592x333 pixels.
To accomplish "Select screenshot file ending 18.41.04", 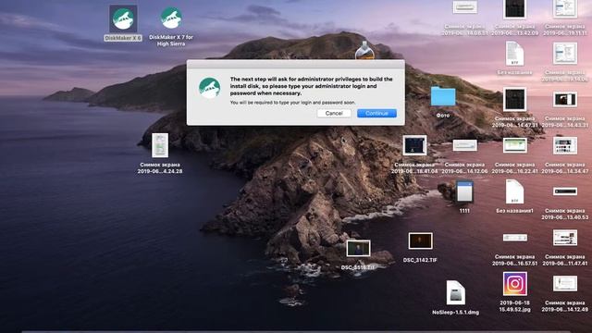I will 414,145.
